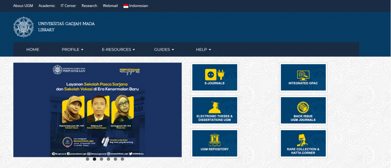This screenshot has width=391, height=168.
Task: Click the Indonesian flag icon
Action: pos(126,6)
